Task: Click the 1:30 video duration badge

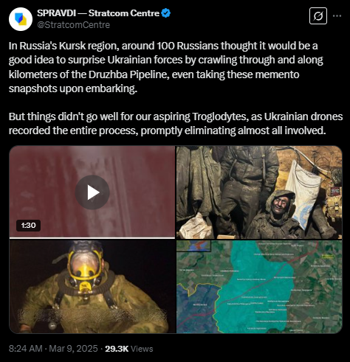Action: click(28, 226)
